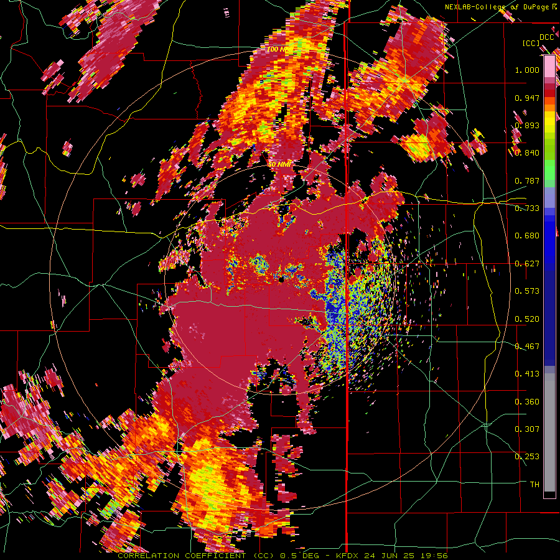Screen dimensions: 560x560
Task: Click the [CC] product label
Action: pos(531,43)
